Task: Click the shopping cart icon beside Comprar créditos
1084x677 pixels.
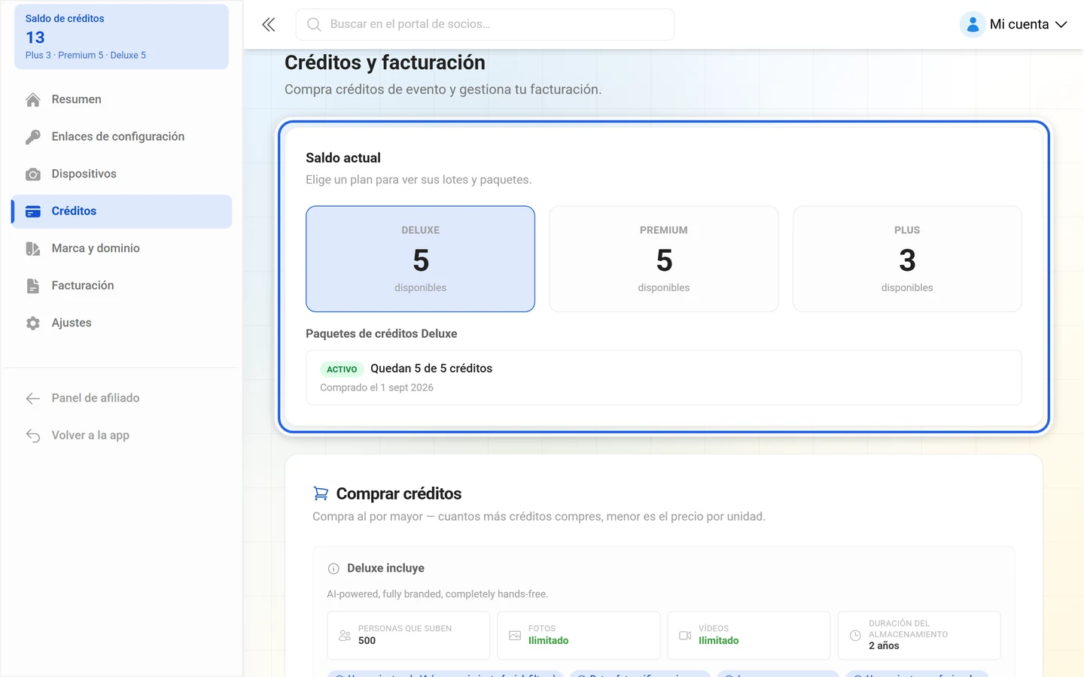Action: pyautogui.click(x=321, y=493)
